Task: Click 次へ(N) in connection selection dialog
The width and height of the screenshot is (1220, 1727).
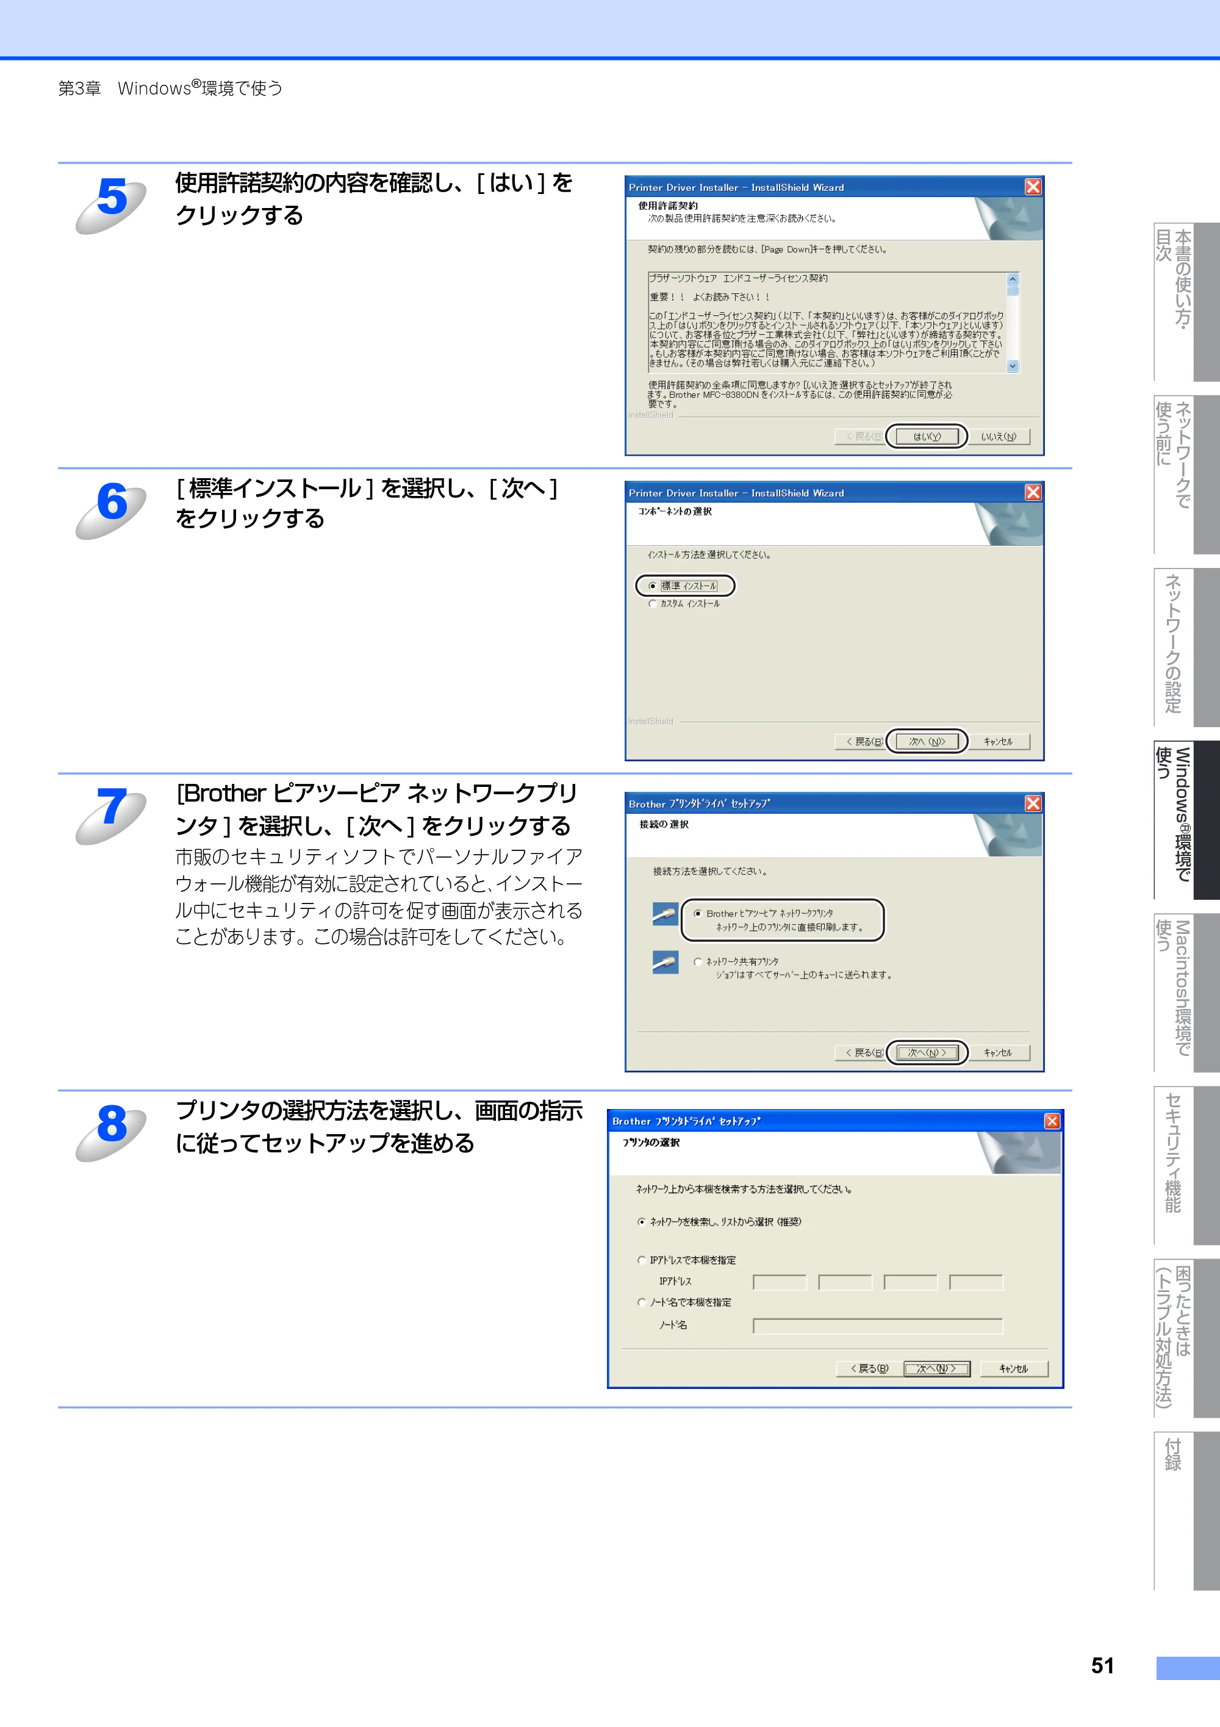Action: (926, 1052)
